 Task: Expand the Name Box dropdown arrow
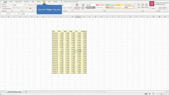6,14
